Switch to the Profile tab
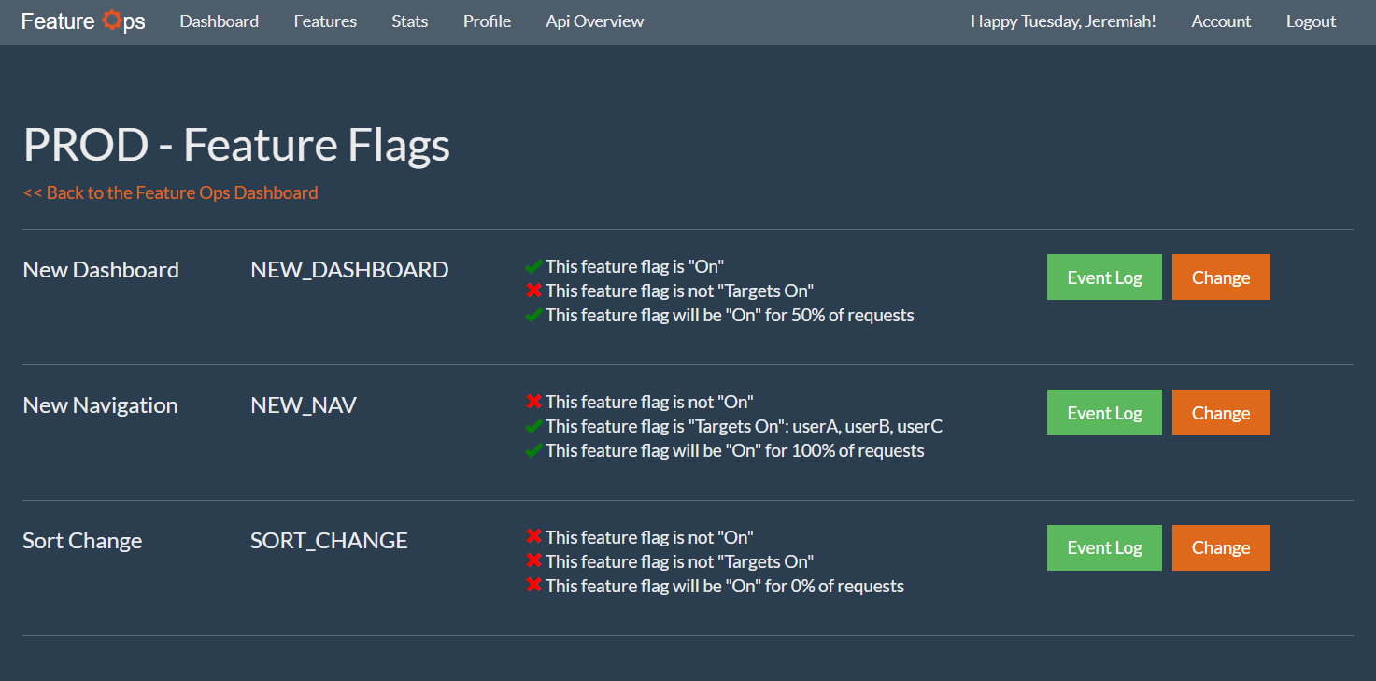Screen dimensions: 1376x681 [x=487, y=21]
